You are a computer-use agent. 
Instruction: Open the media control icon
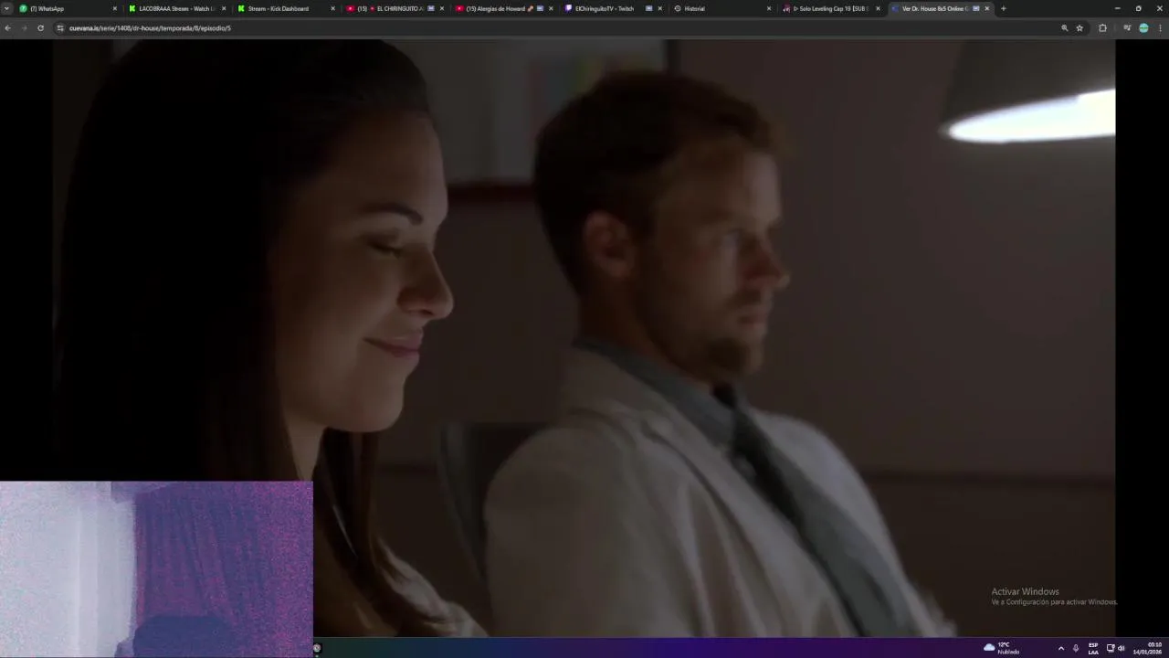click(1127, 27)
